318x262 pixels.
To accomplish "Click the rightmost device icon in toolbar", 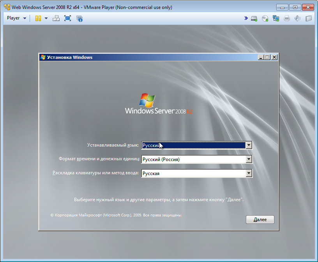I will click(309, 18).
